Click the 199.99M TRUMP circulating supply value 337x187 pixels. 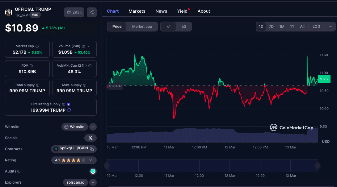click(48, 110)
